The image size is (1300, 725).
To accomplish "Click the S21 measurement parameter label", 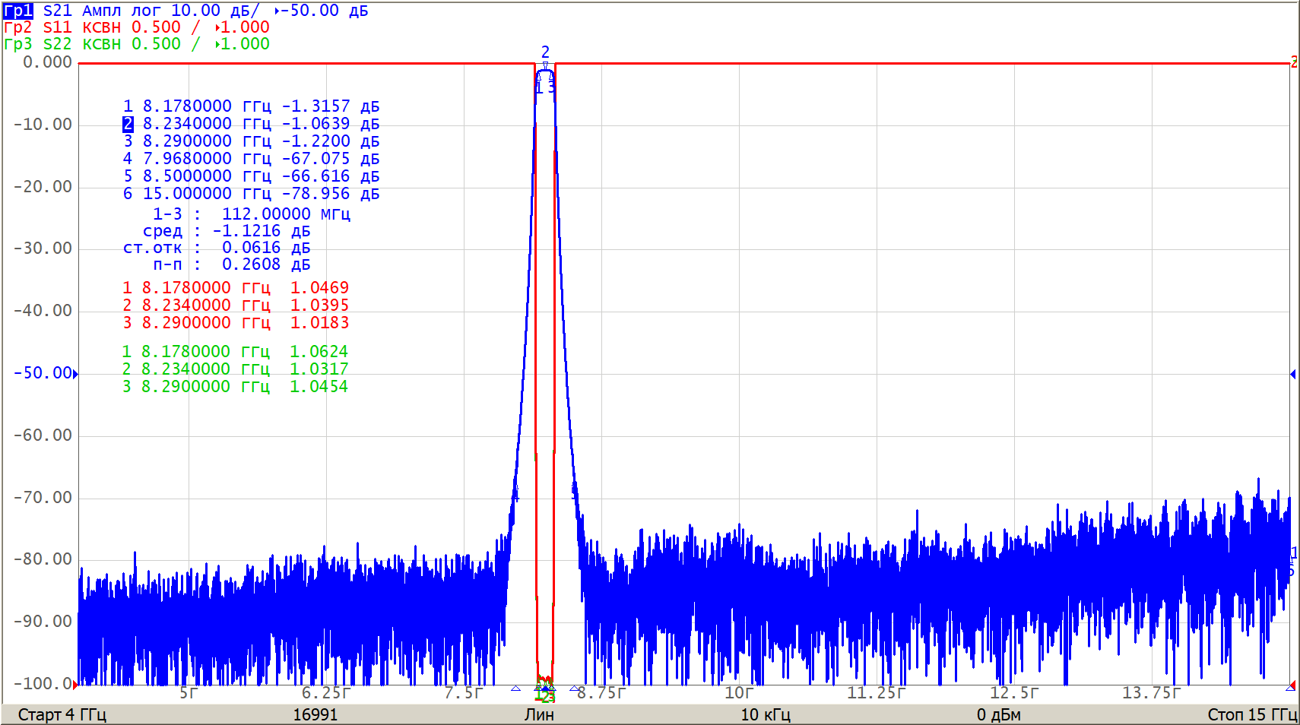I will (x=58, y=11).
